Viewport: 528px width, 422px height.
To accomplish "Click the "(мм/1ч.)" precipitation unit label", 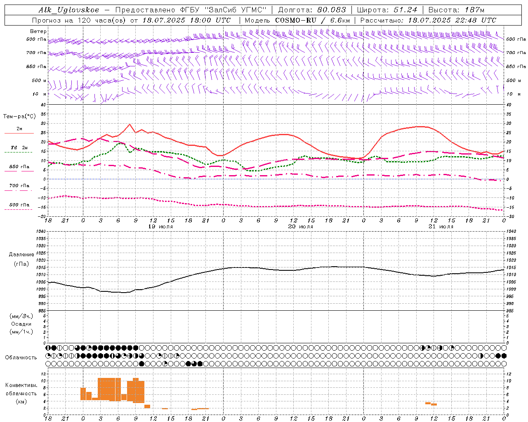I will click(x=21, y=332).
